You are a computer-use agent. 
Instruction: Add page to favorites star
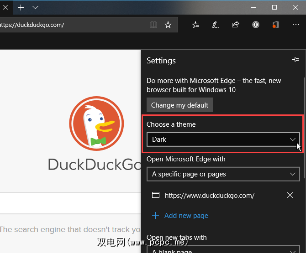coord(168,25)
